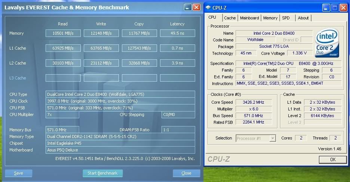This screenshot has height=182, width=350.
Task: Click the CPU Clock 3997.0 MHz field
Action: pos(120,101)
